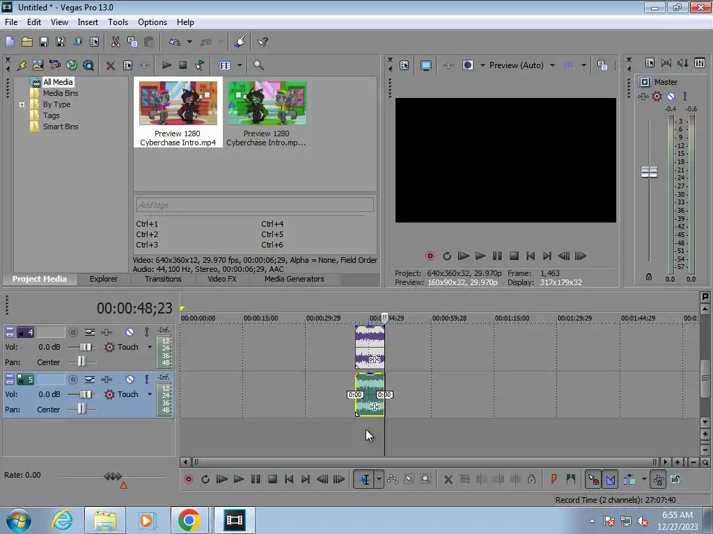Mute audio track 4
The image size is (713, 534).
coord(130,332)
